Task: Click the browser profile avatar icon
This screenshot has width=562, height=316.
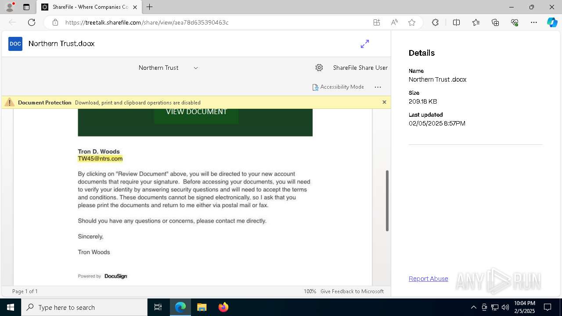Action: (x=10, y=7)
